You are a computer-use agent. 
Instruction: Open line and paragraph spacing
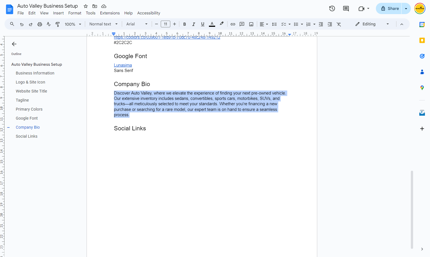pos(274,24)
